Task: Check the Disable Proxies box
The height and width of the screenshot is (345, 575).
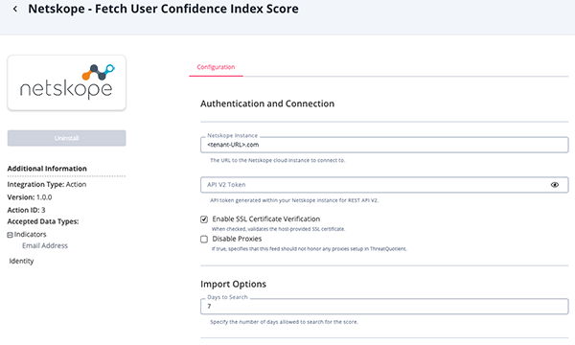Action: (204, 239)
